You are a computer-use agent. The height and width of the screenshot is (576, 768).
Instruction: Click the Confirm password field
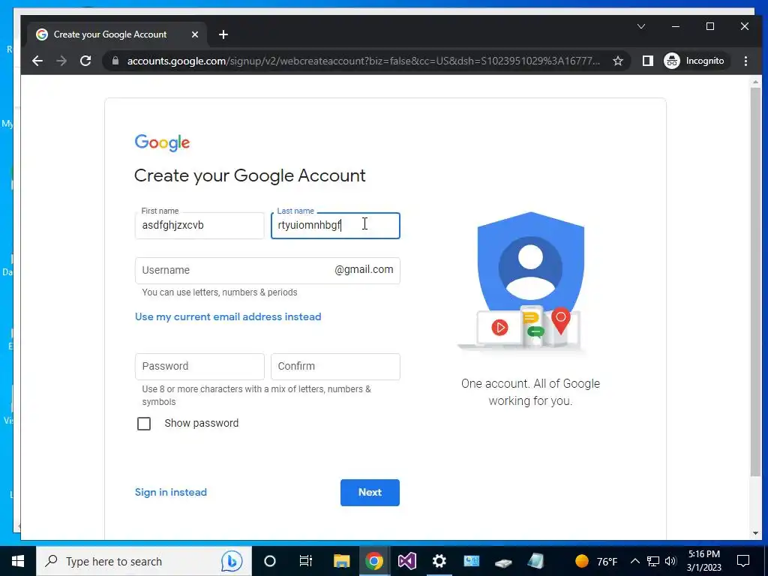[x=335, y=366]
